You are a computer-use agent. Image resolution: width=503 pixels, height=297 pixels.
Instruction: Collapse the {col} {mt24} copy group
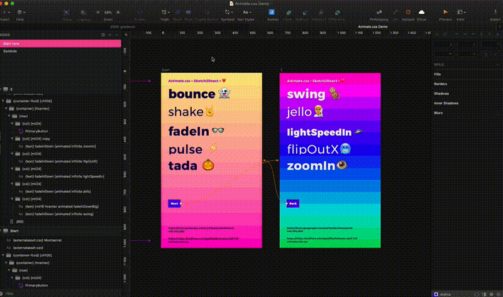(12, 139)
